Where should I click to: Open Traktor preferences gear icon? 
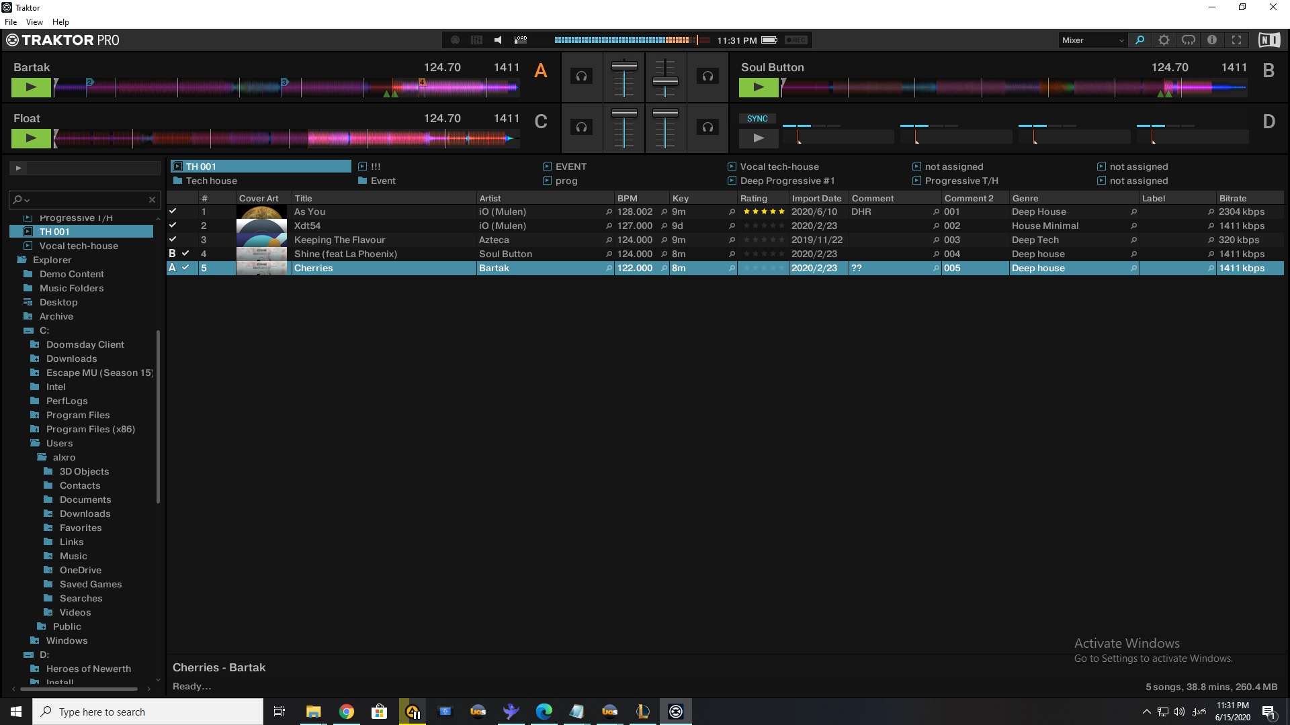[1164, 40]
